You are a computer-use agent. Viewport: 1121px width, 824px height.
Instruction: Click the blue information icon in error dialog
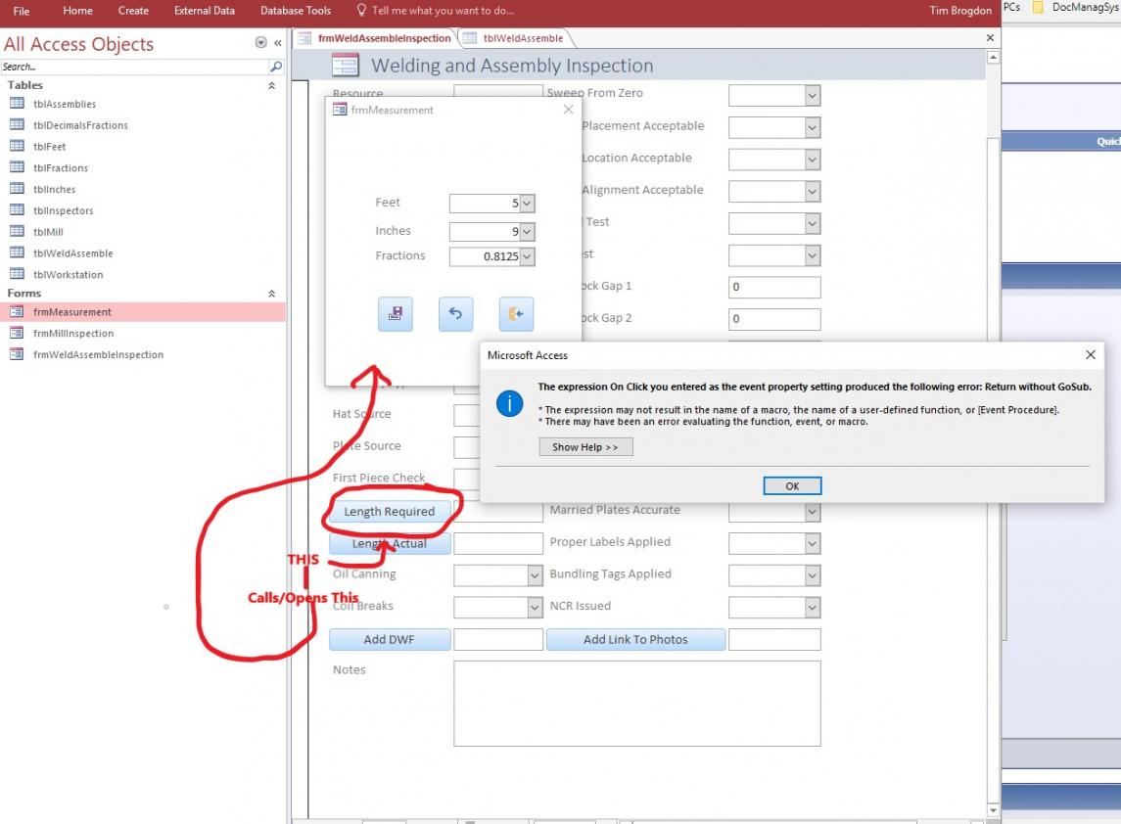click(509, 404)
